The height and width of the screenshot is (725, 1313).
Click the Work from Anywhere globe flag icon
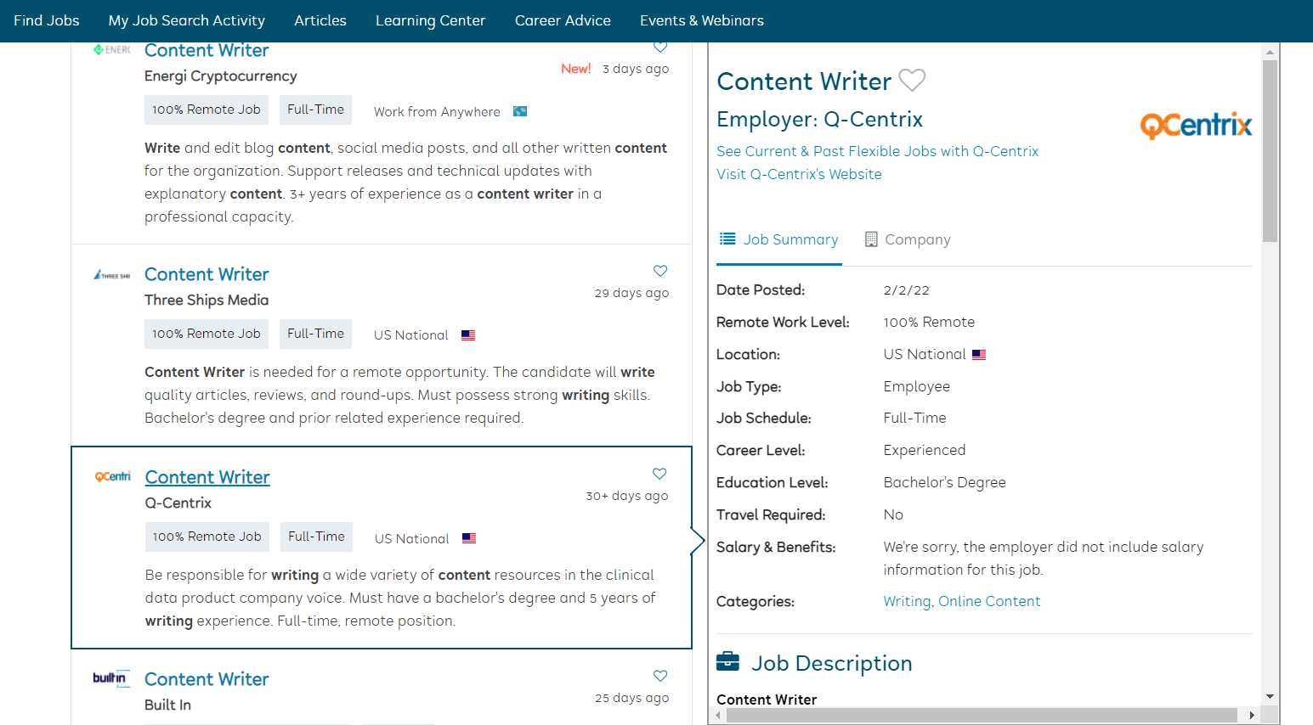pyautogui.click(x=520, y=111)
